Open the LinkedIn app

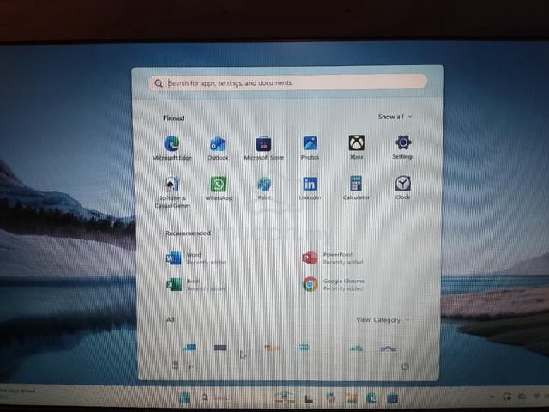coord(310,188)
